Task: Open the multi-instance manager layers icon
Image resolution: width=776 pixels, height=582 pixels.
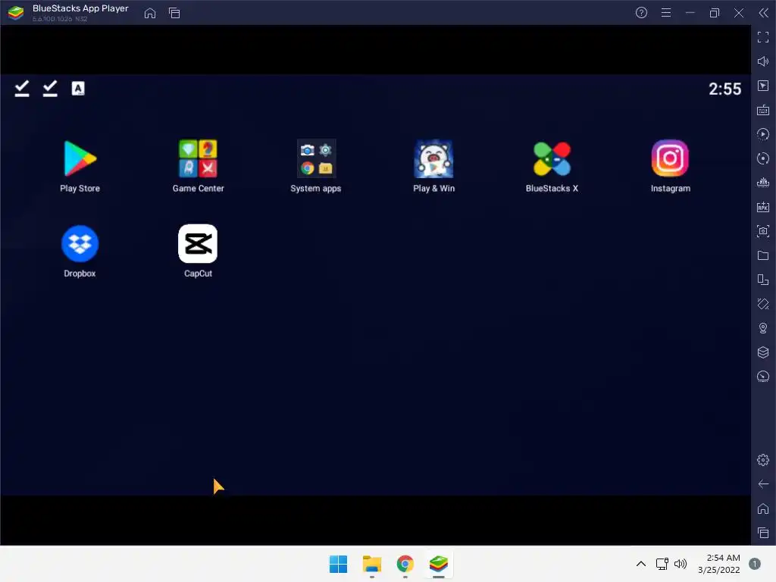Action: tap(763, 352)
